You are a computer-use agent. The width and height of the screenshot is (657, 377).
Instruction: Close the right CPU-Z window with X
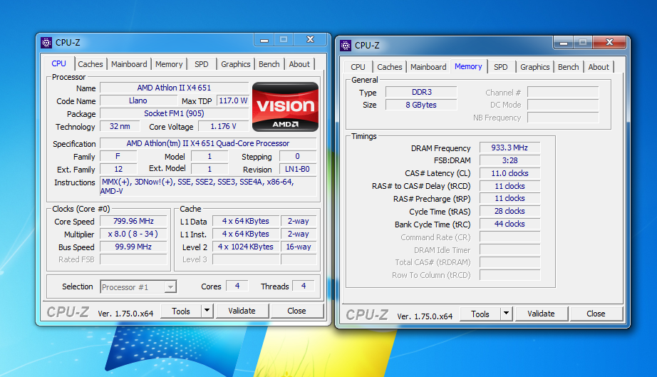[x=610, y=42]
